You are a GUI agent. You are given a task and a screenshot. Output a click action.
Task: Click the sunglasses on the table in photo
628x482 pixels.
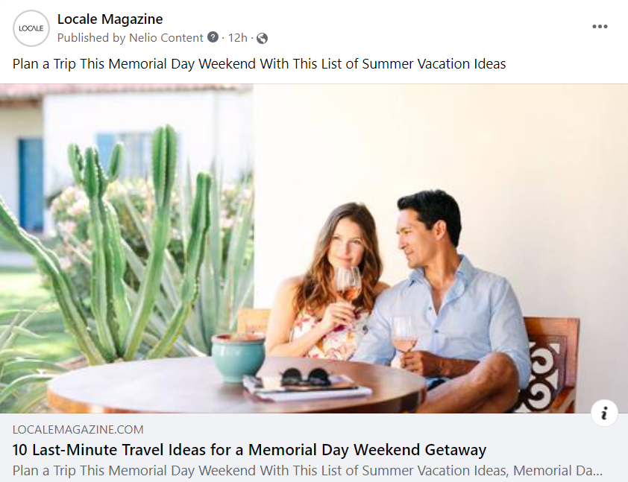point(307,377)
